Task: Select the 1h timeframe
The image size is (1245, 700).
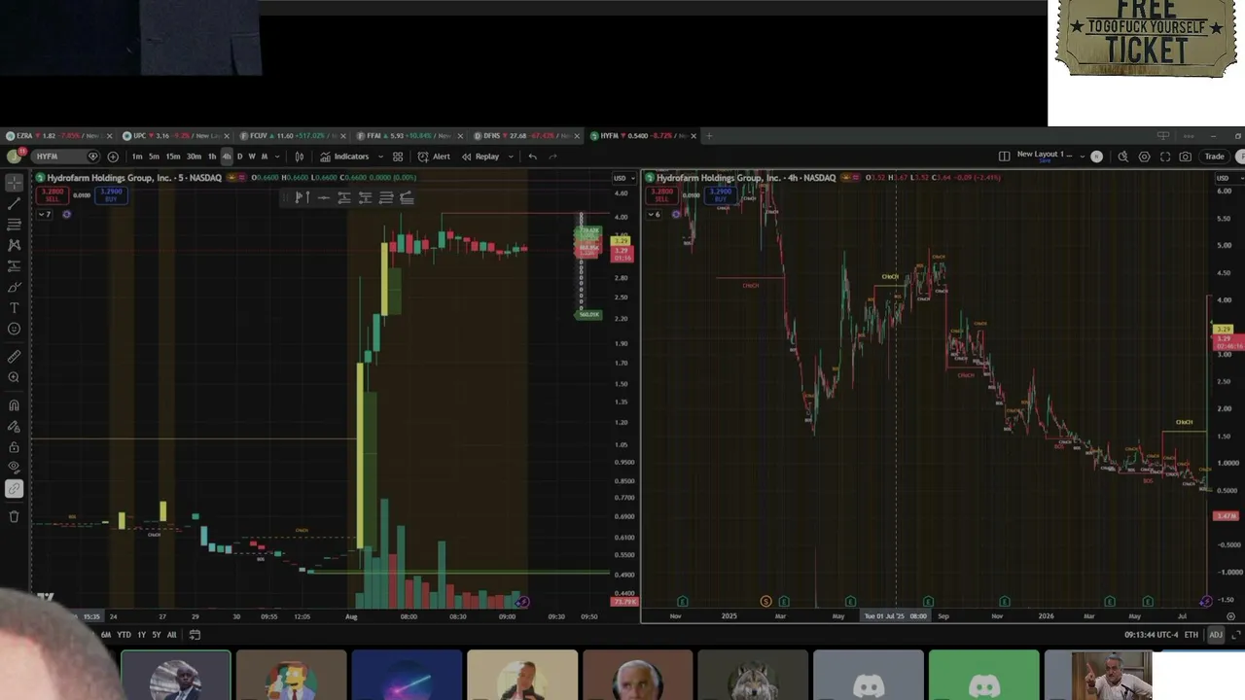Action: 212,157
